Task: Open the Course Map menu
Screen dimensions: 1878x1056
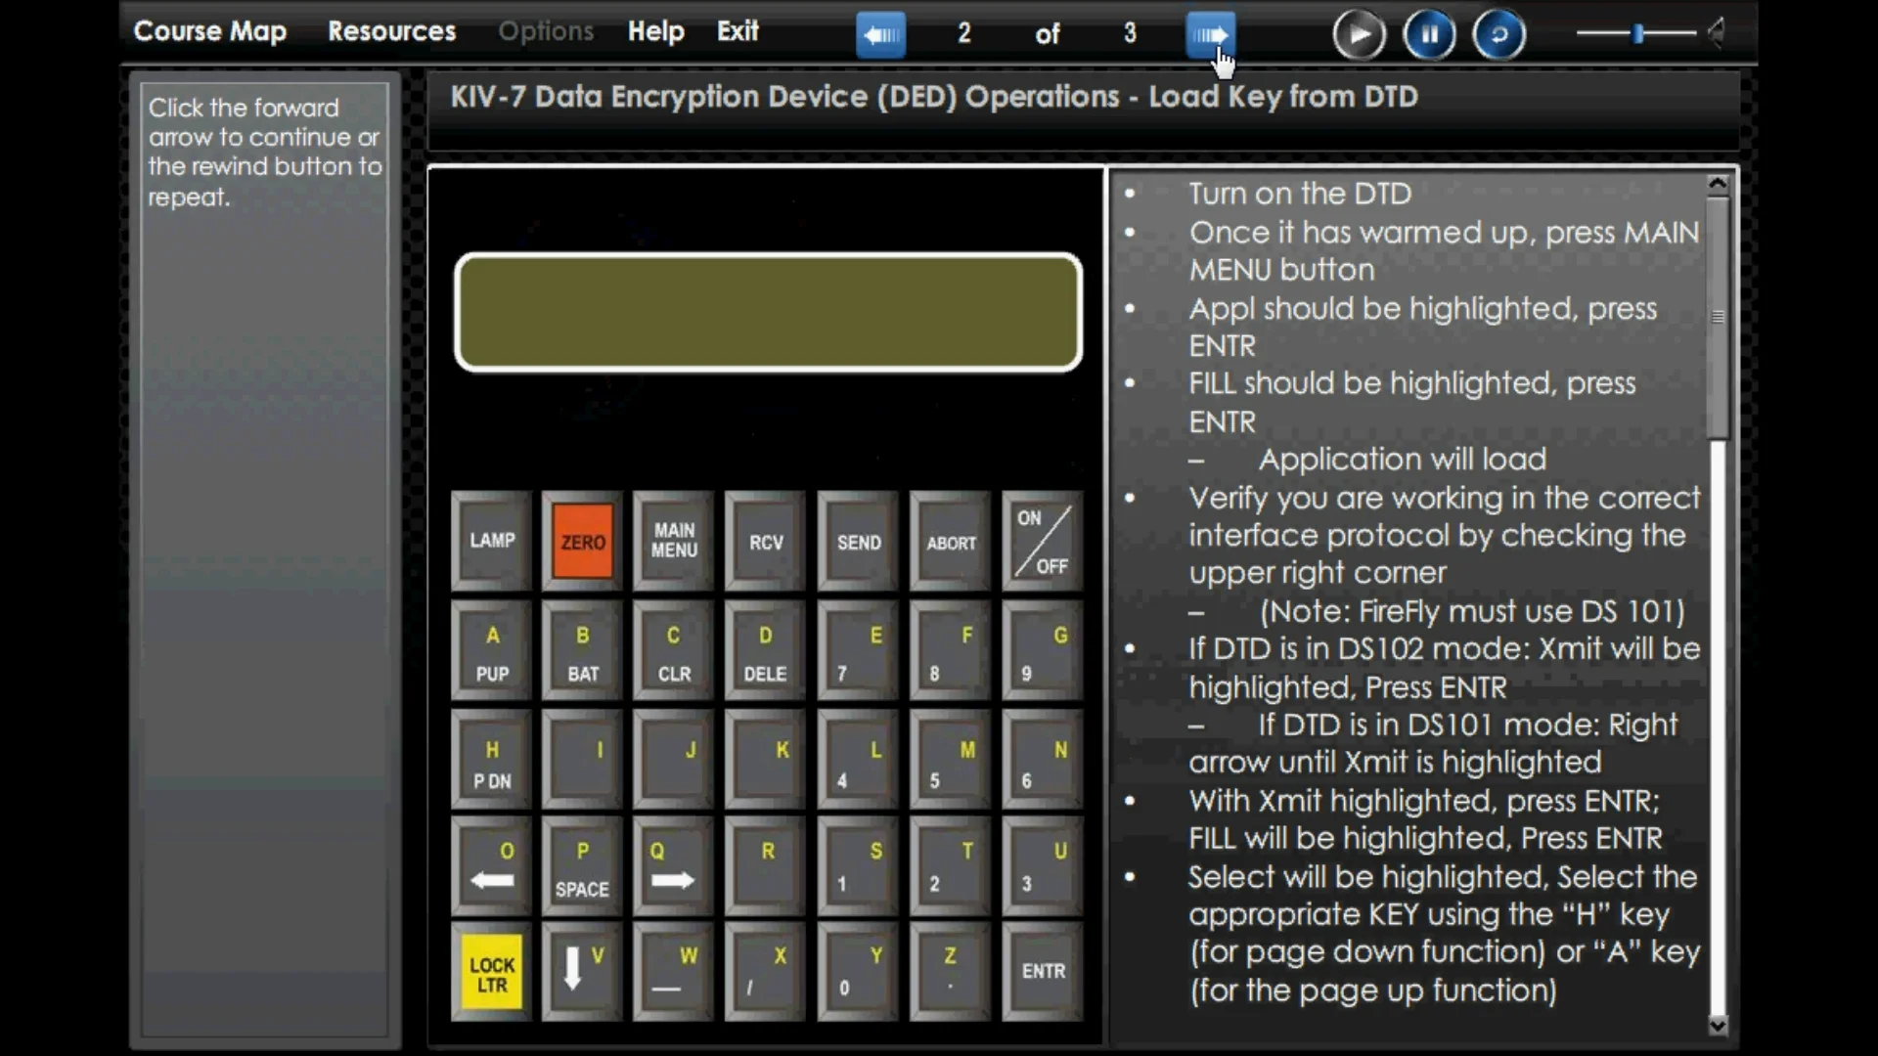Action: pos(209,31)
